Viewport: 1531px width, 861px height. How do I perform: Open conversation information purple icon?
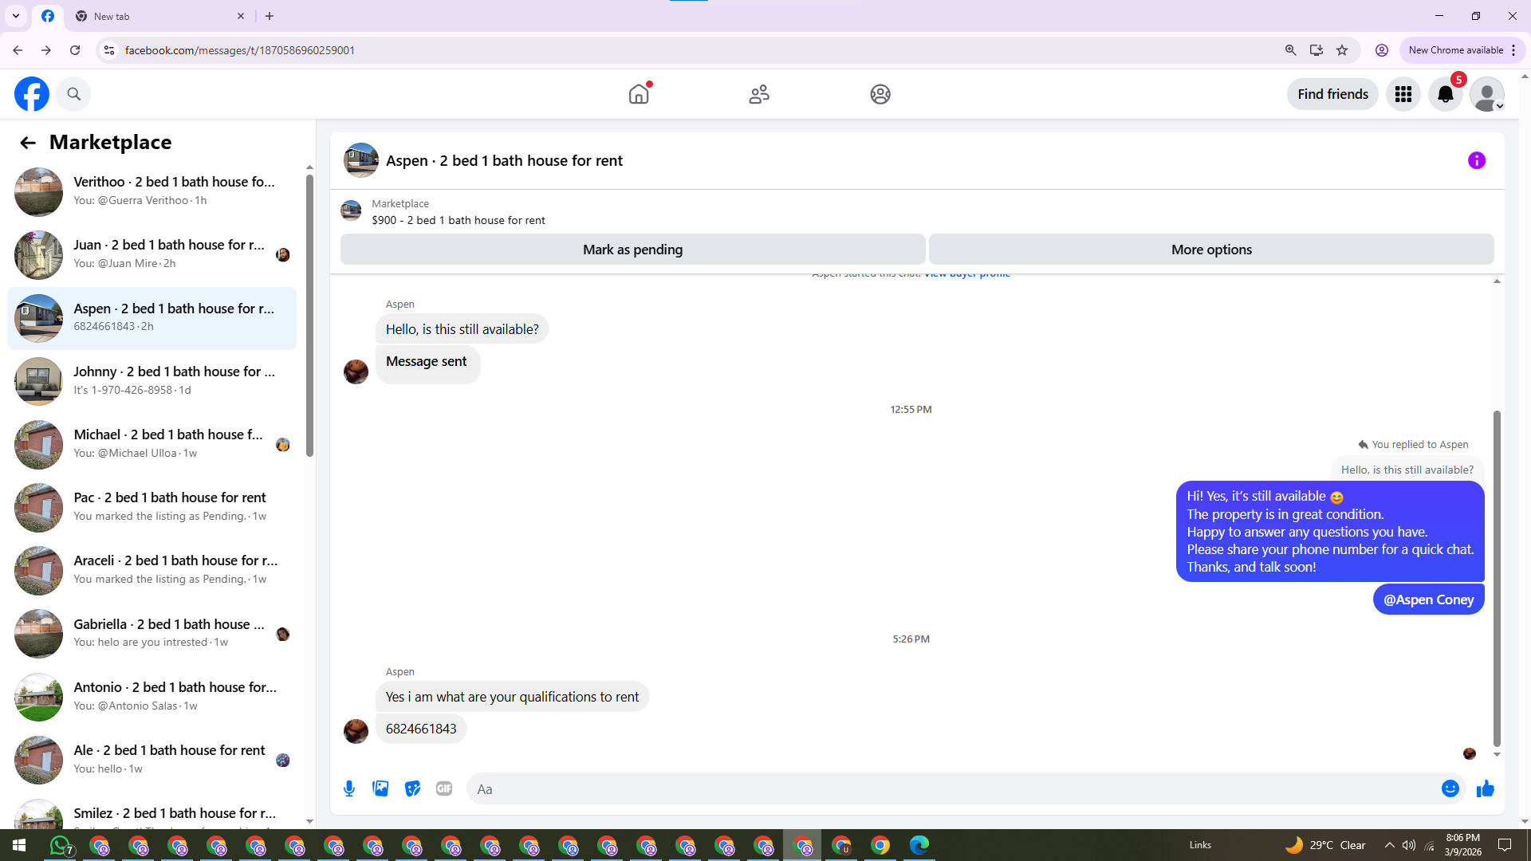[1476, 161]
